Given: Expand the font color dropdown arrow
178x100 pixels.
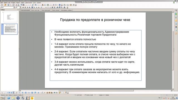Looking at the screenshot, I should pyautogui.click(x=66, y=7).
